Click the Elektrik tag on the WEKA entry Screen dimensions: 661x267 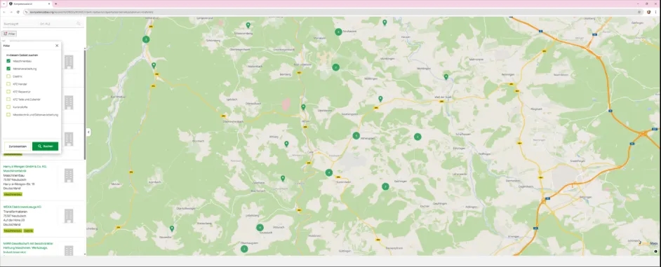pyautogui.click(x=28, y=231)
